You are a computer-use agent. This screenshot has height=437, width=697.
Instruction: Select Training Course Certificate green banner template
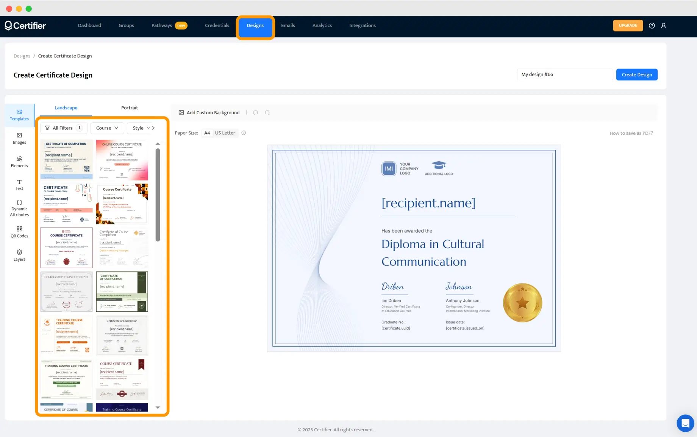pos(67,379)
